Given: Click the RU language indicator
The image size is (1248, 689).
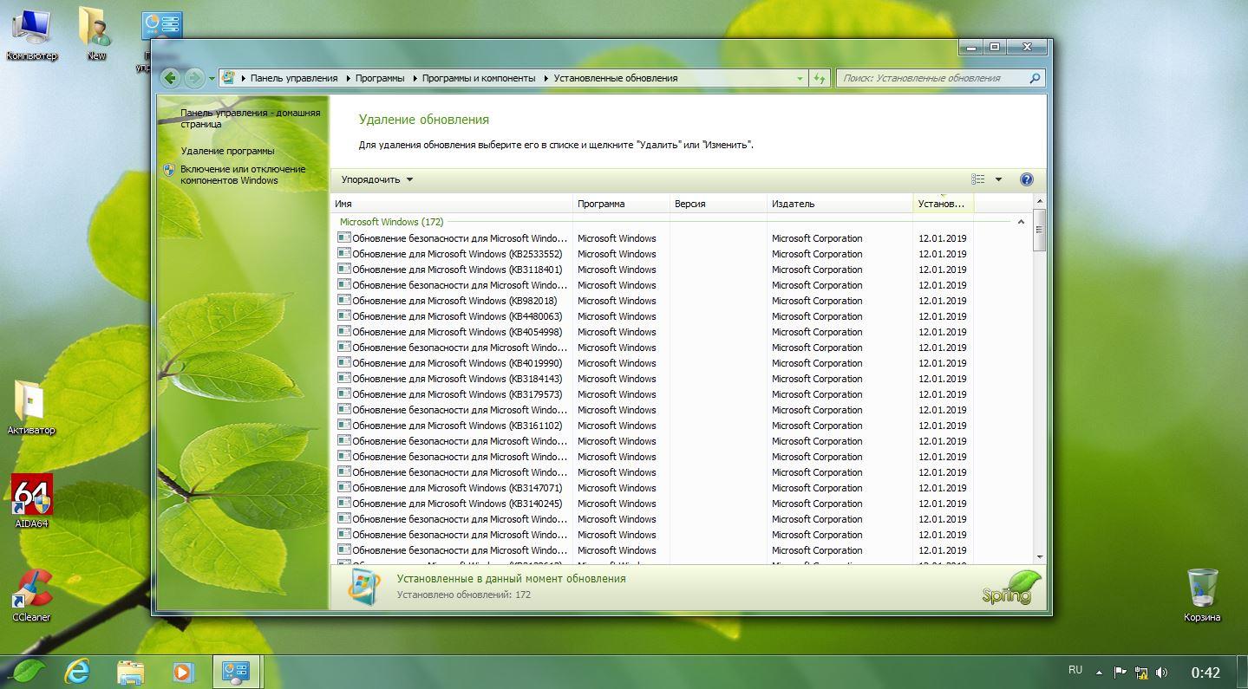Looking at the screenshot, I should pos(1075,670).
